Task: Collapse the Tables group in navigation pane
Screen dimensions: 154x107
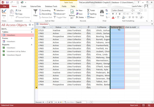Action: point(32,32)
